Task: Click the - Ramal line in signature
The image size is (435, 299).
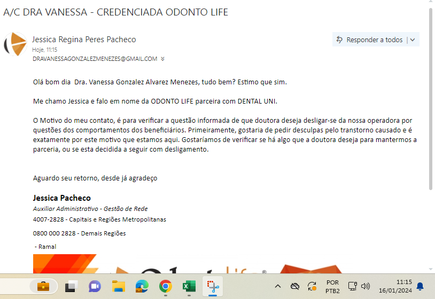Action: (x=45, y=247)
